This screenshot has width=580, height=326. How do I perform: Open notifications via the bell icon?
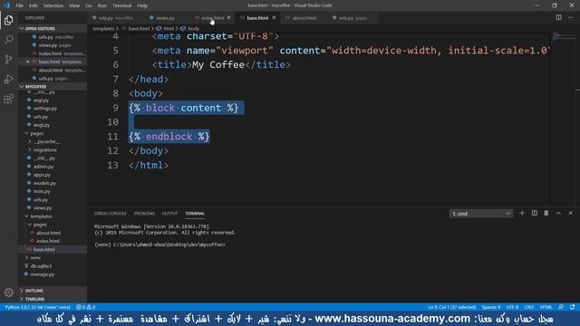[x=573, y=307]
